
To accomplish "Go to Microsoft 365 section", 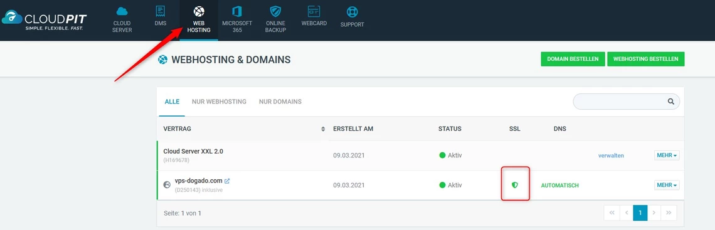I will (x=236, y=20).
